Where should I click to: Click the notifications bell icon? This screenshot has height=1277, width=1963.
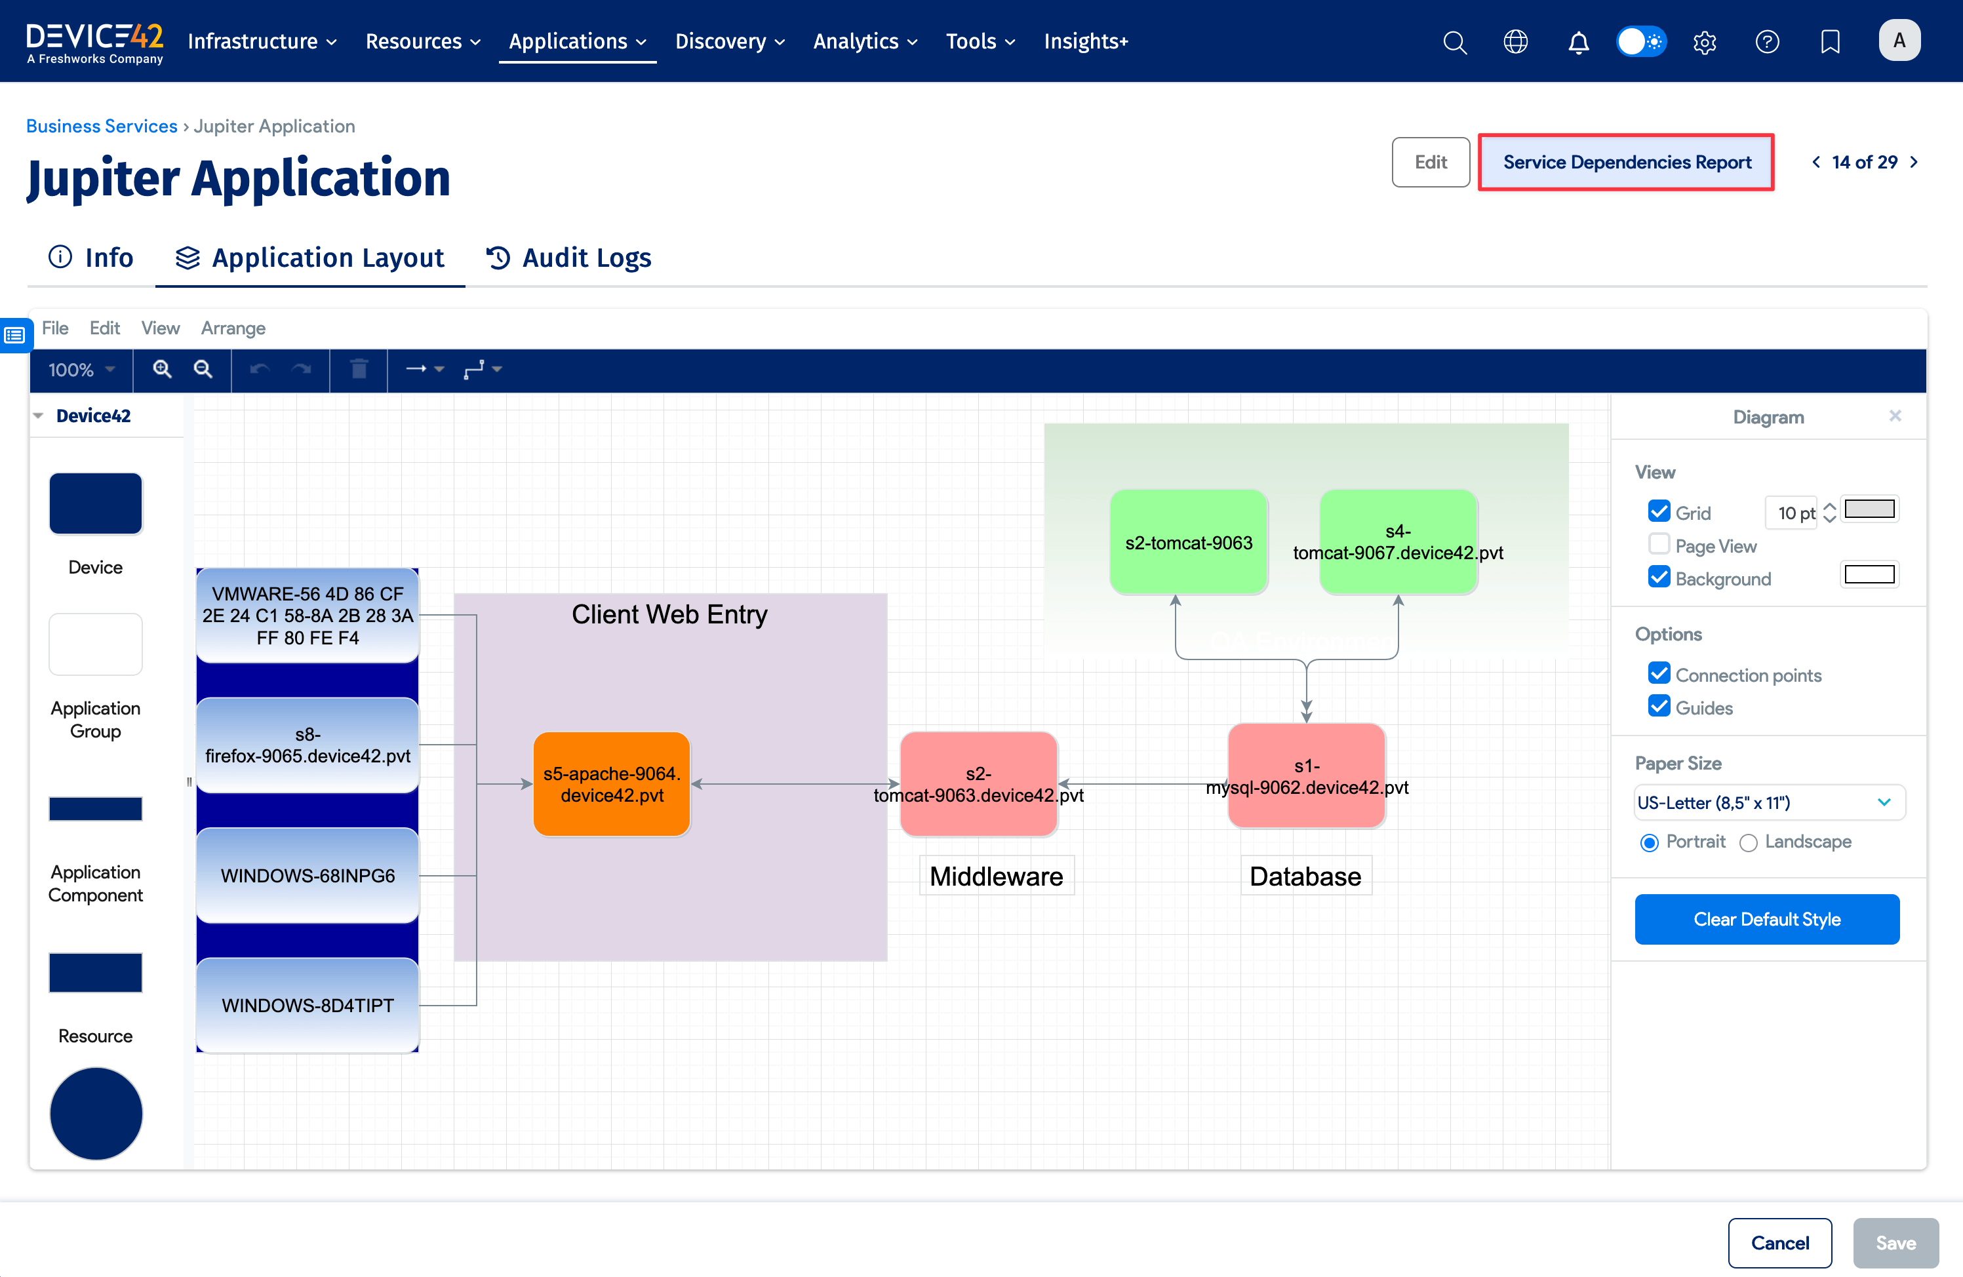pyautogui.click(x=1578, y=41)
